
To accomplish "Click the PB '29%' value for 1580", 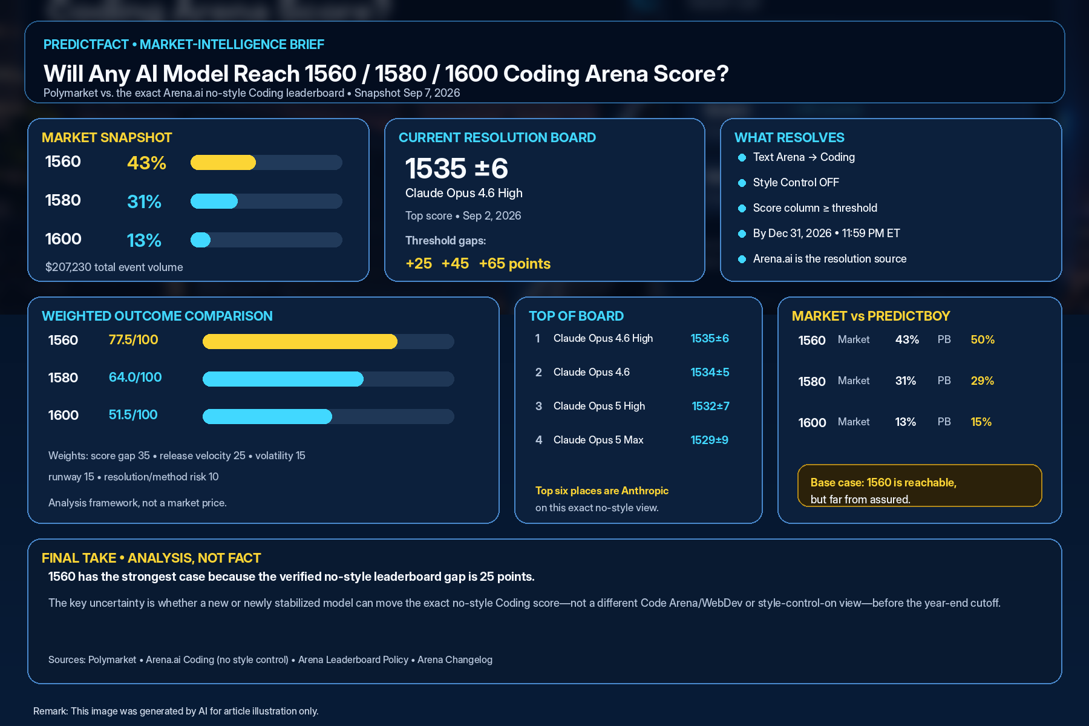I will click(x=983, y=381).
